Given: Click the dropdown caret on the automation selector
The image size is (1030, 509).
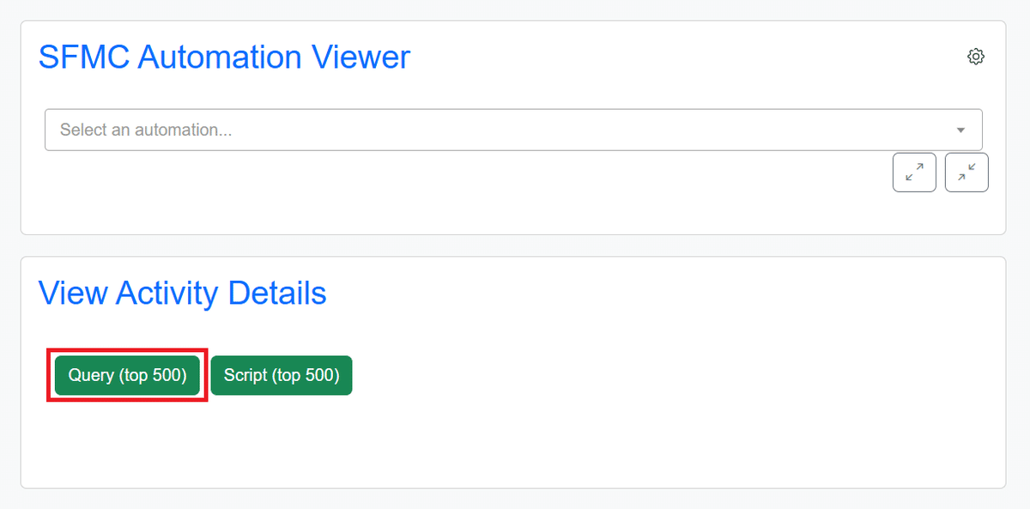Looking at the screenshot, I should point(960,130).
